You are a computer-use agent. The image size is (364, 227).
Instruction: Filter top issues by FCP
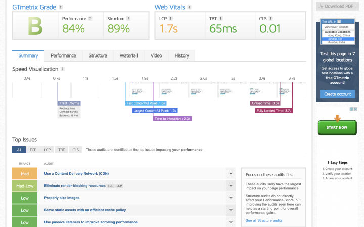[33, 150]
